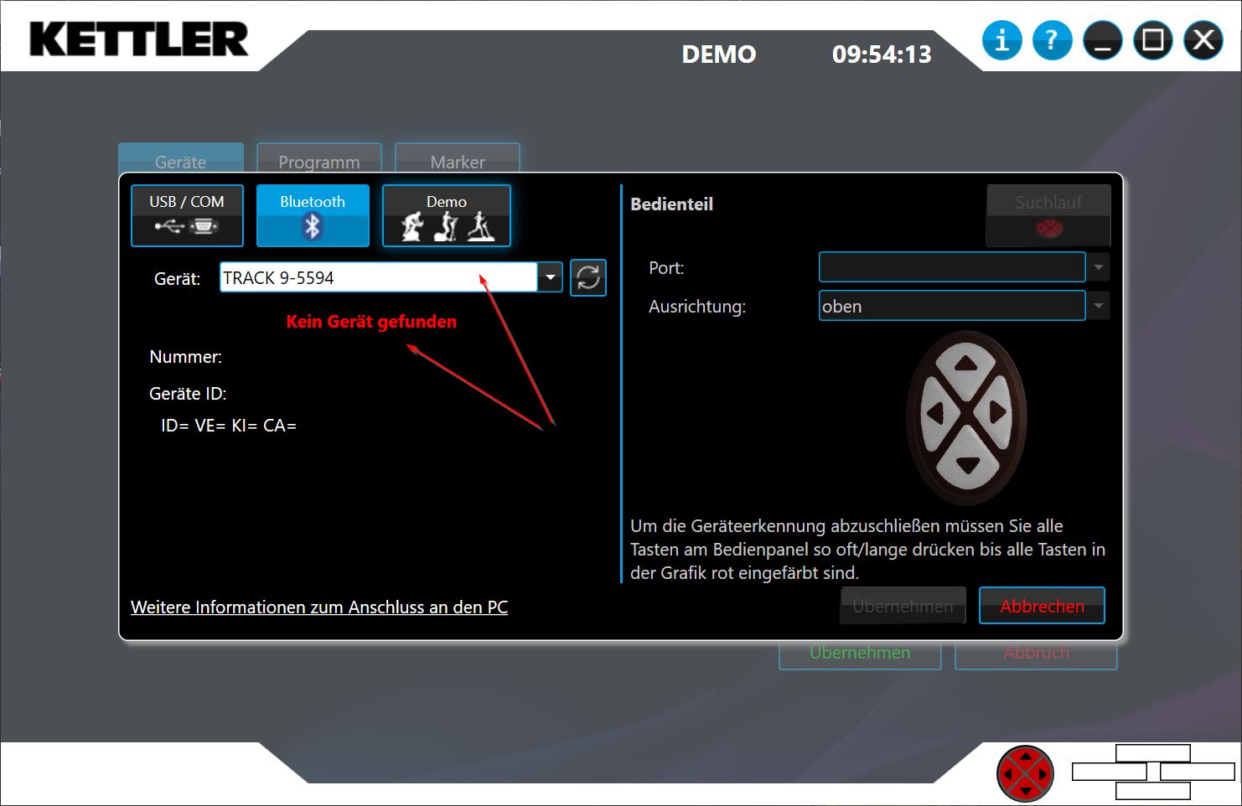Close the Kettler application
The height and width of the screenshot is (806, 1242).
point(1203,40)
